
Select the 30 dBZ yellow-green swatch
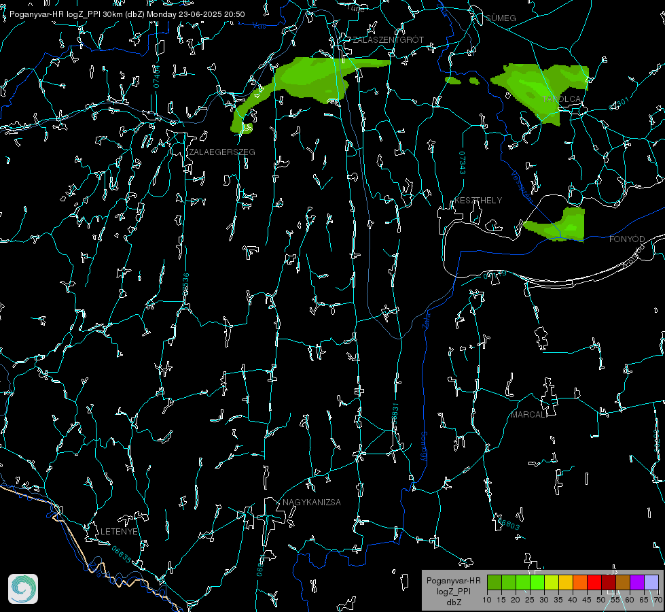click(552, 582)
